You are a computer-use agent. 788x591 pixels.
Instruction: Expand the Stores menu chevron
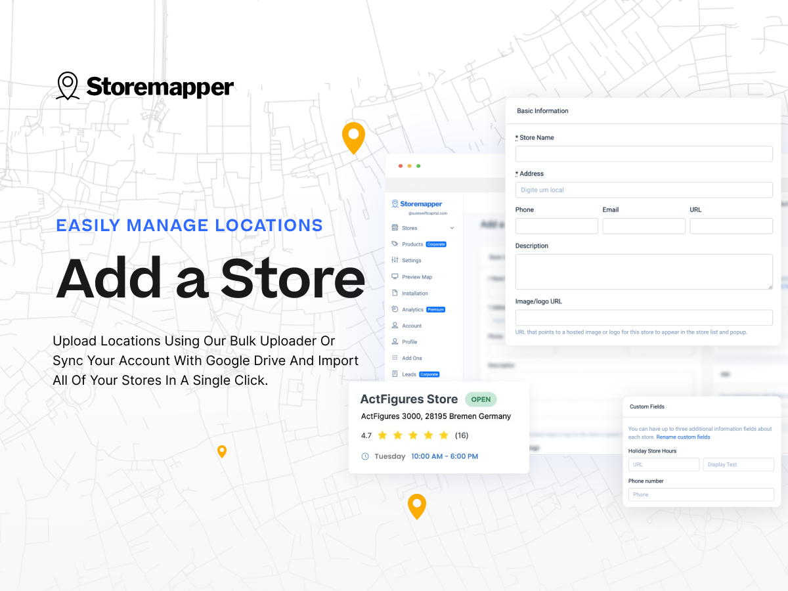[452, 228]
